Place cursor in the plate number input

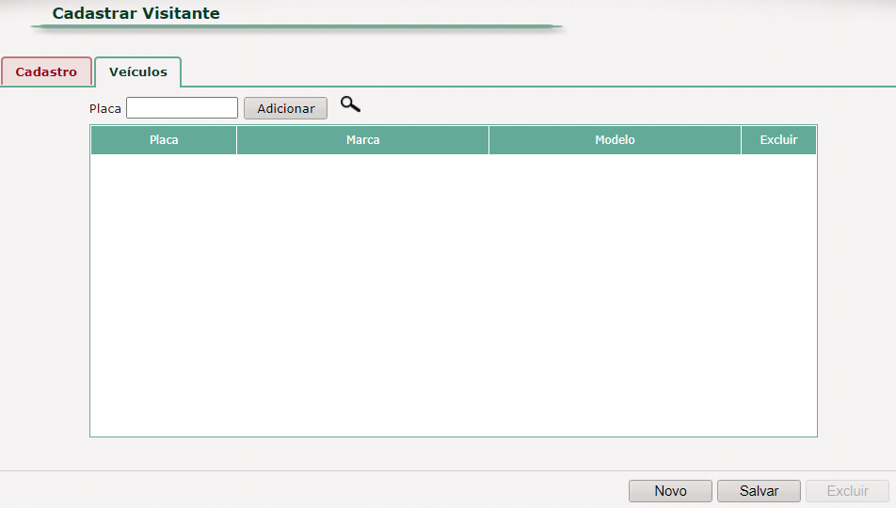point(182,108)
